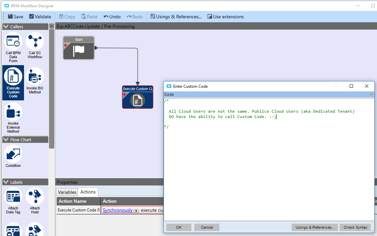
Task: Select the Attach Data Tag icon
Action: (13, 196)
